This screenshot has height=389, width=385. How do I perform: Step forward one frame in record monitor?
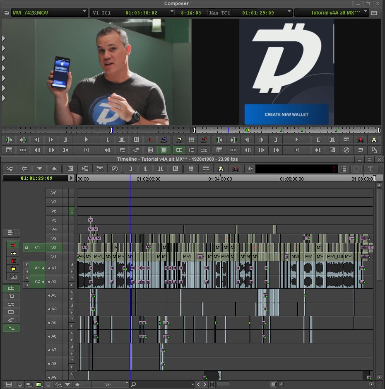[261, 140]
